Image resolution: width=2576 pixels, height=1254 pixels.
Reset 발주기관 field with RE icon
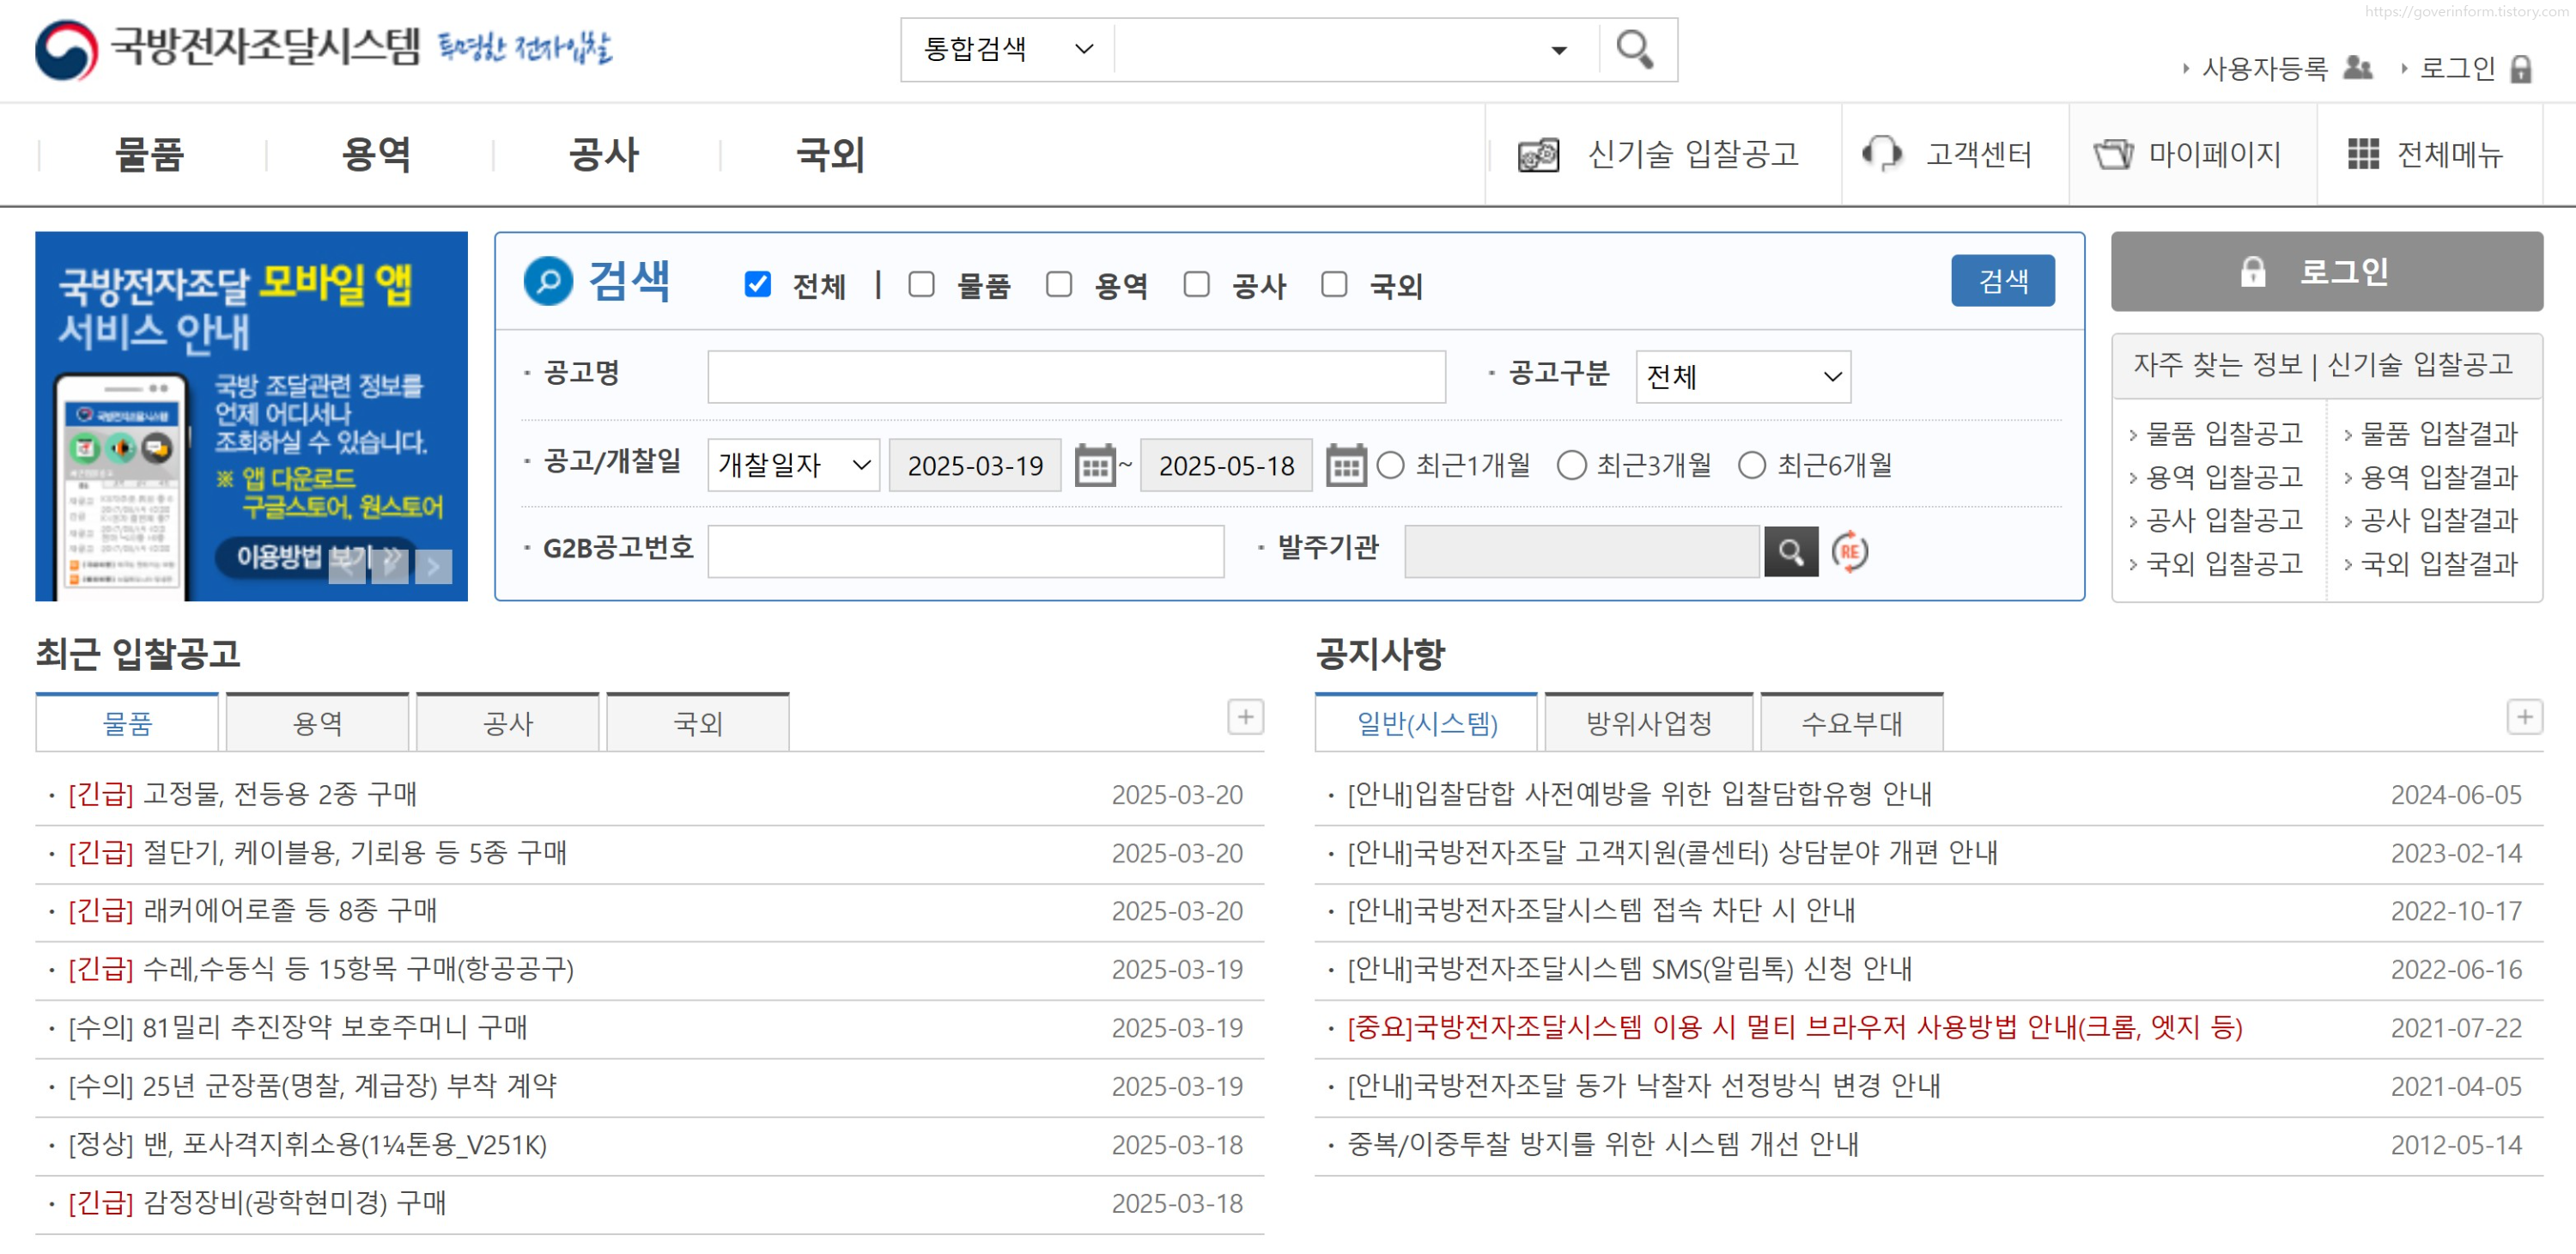point(1849,552)
